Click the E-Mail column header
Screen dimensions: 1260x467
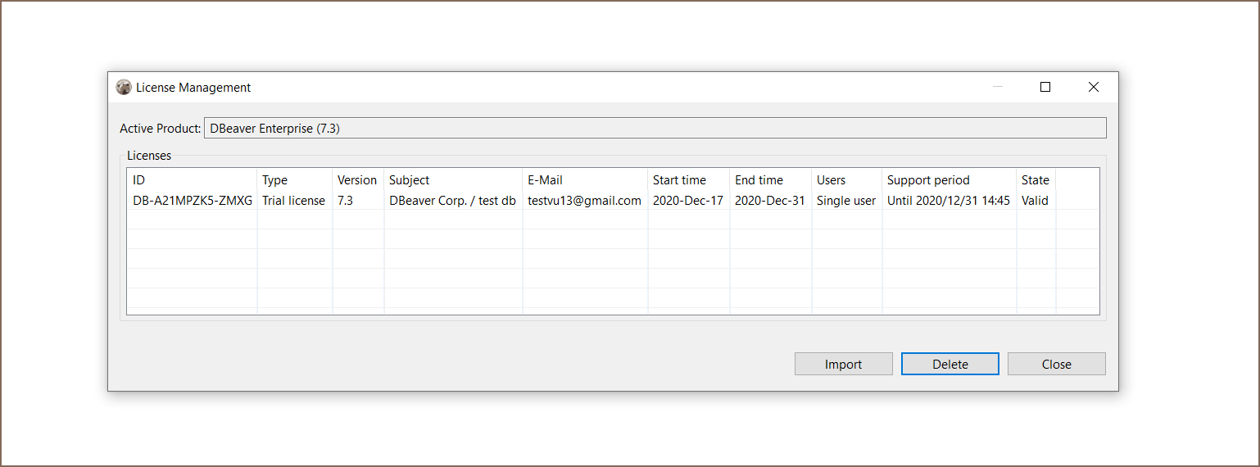[x=584, y=180]
